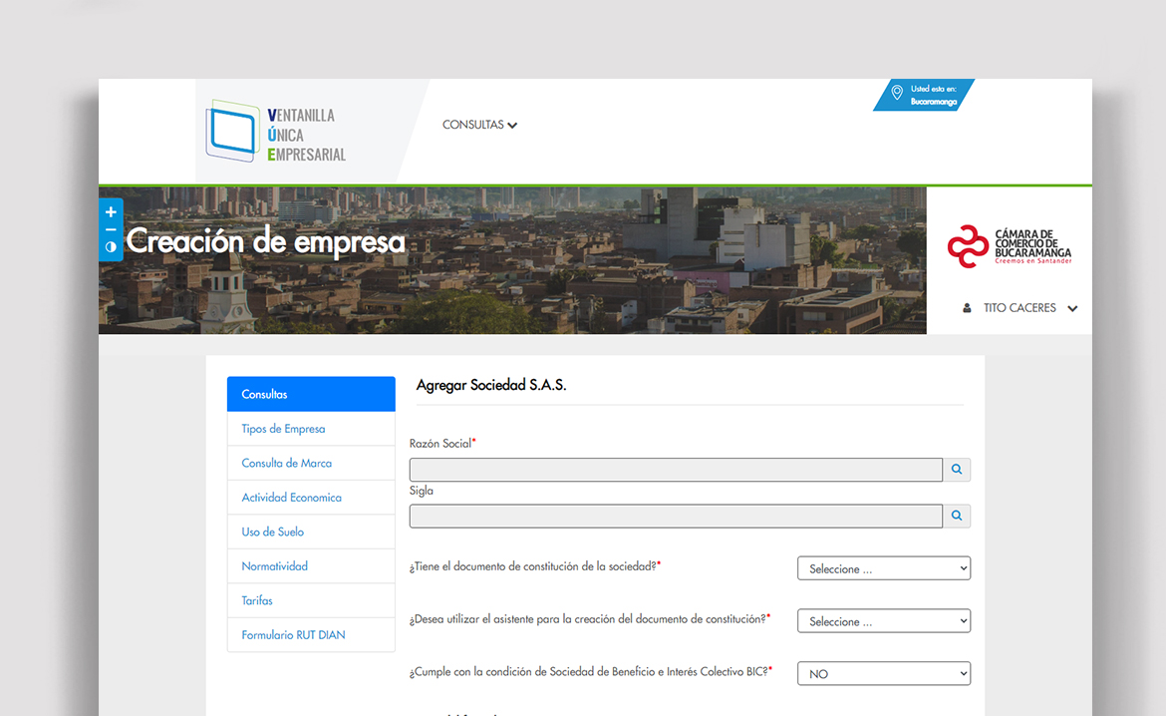Open Consulta de Marca in sidebar

click(311, 463)
